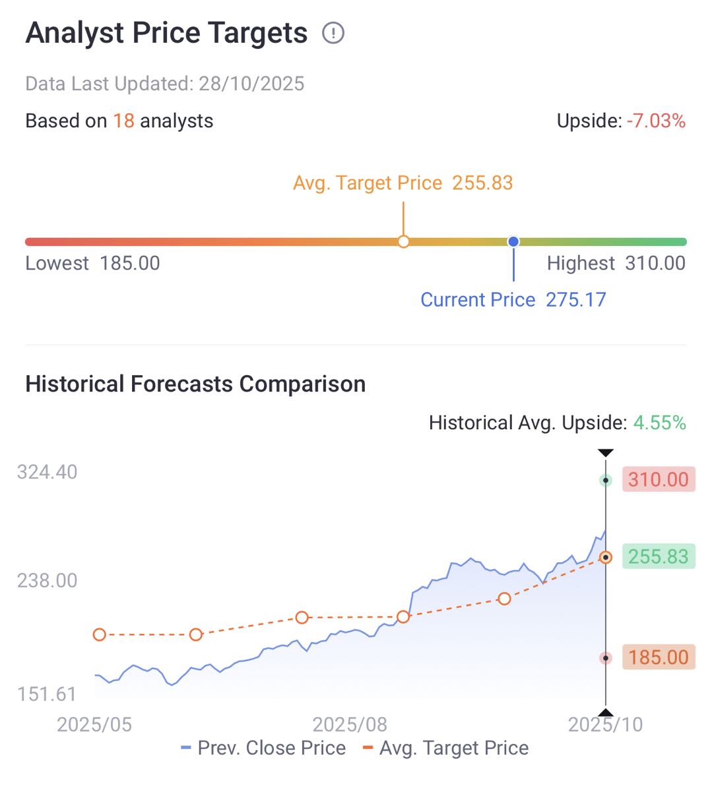Click the black triangle at bottom of chart cursor
Image resolution: width=712 pixels, height=789 pixels.
point(606,712)
